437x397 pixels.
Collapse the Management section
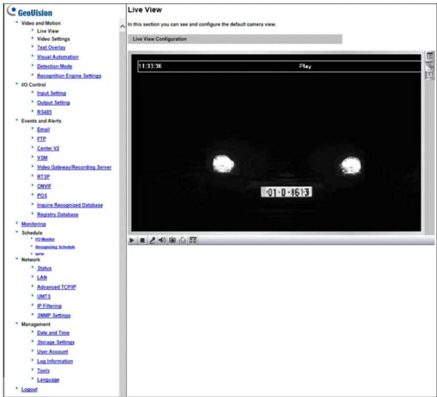point(17,323)
